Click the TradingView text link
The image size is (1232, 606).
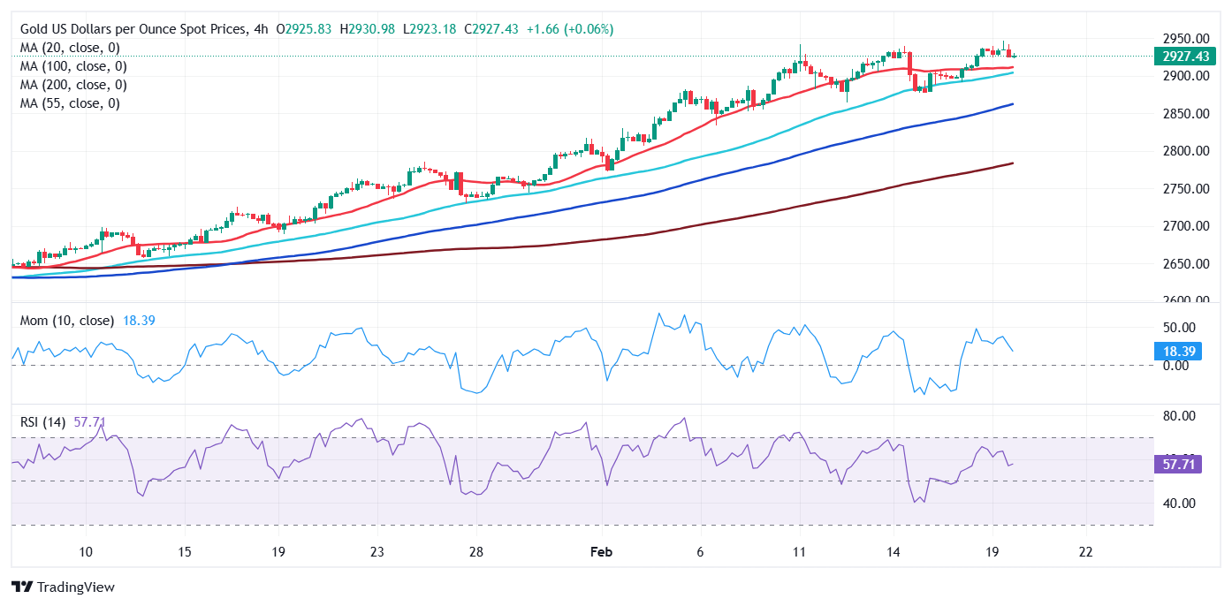(x=74, y=587)
